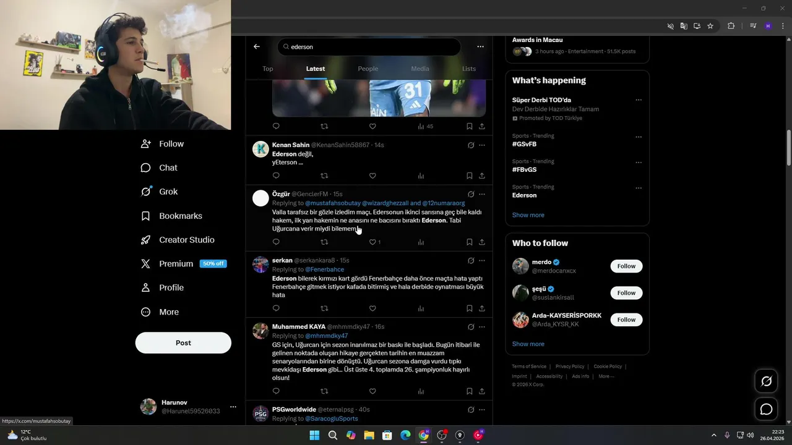Follow Arda-KAYSERİSPORKK account

coord(626,320)
